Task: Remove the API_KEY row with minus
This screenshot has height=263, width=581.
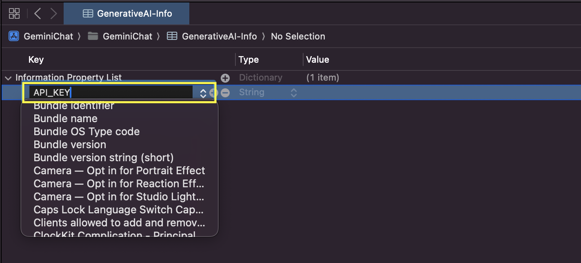Action: pyautogui.click(x=225, y=93)
